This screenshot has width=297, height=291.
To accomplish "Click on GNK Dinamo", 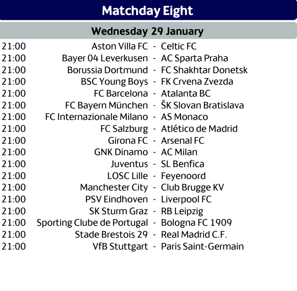I will (x=121, y=152).
